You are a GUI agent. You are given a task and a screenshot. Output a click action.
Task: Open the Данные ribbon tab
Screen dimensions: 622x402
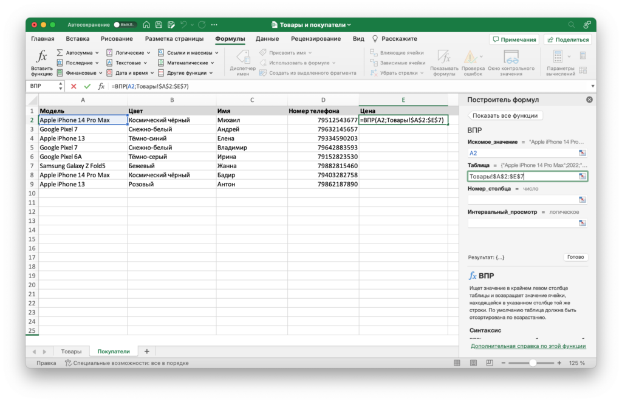(267, 39)
